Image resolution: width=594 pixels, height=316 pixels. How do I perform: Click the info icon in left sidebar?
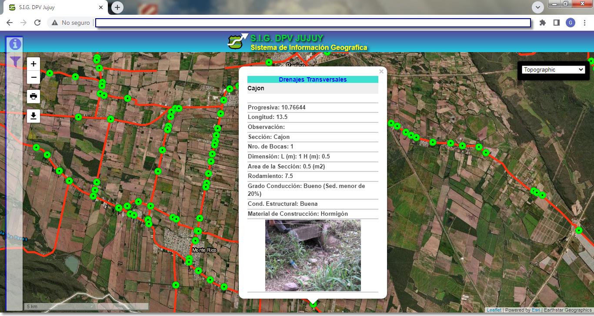[15, 44]
